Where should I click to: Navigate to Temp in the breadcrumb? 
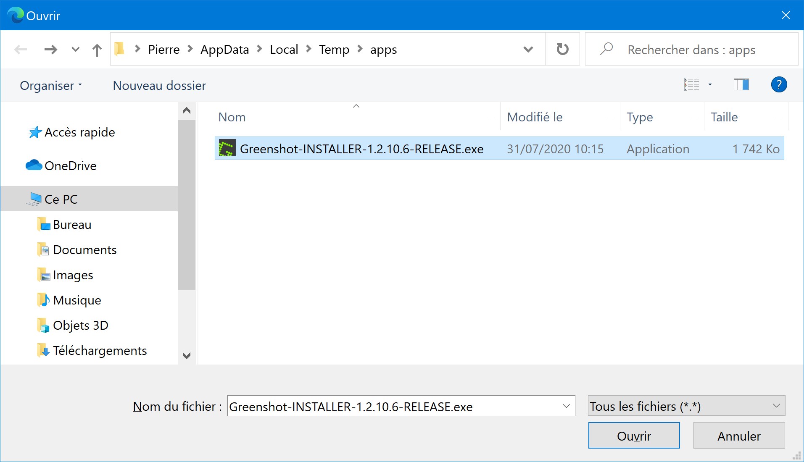coord(334,50)
